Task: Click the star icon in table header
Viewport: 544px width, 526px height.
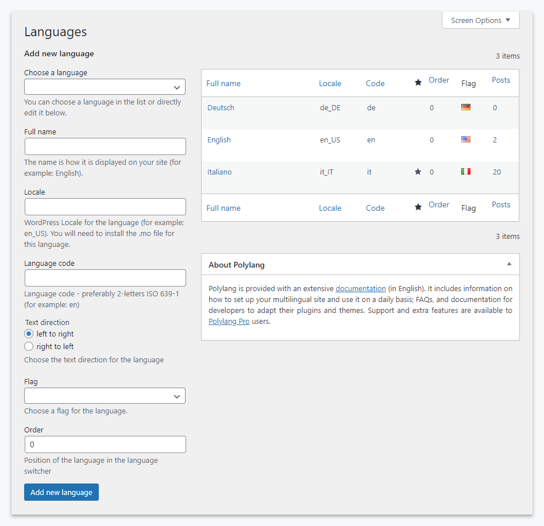Action: pos(418,83)
